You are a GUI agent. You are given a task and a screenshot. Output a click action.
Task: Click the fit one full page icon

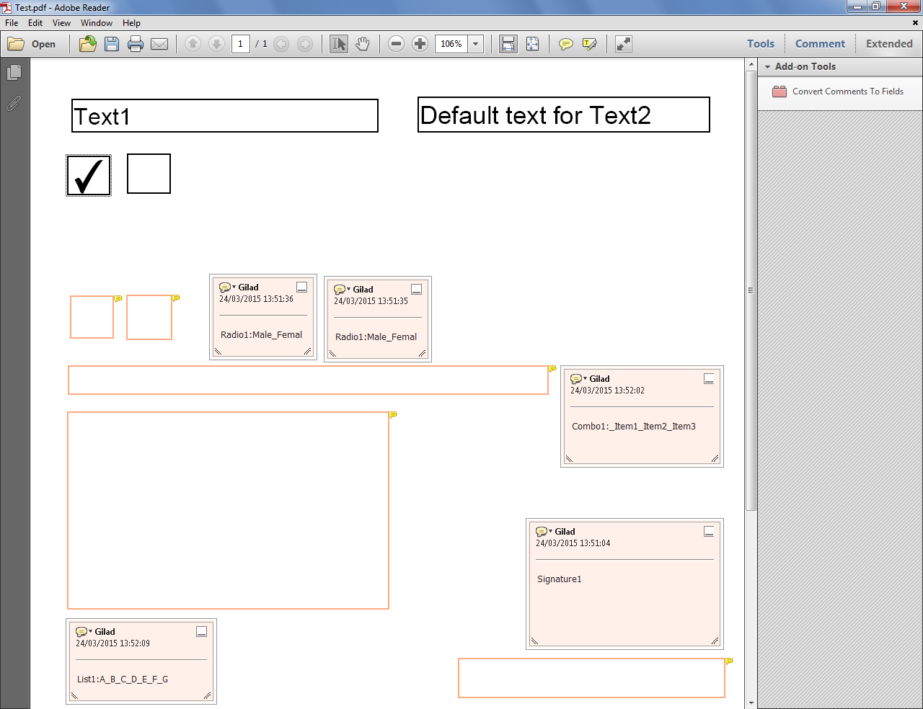(532, 44)
